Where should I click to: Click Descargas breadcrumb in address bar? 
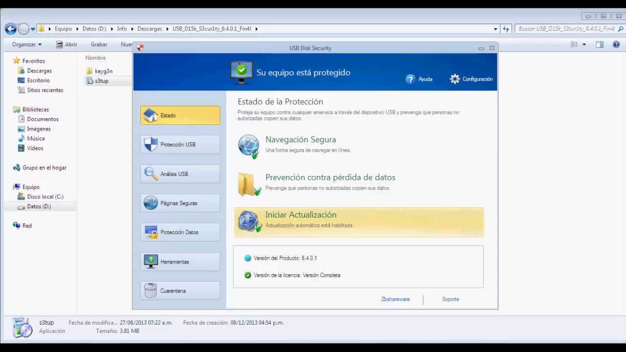[x=150, y=29]
